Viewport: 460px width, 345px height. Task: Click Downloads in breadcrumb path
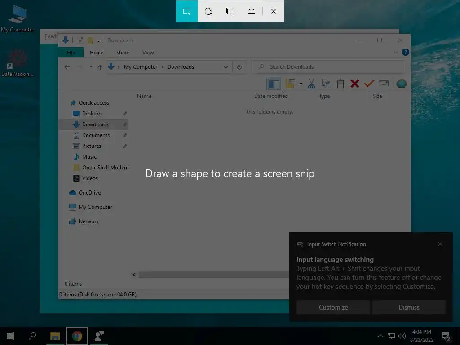181,67
